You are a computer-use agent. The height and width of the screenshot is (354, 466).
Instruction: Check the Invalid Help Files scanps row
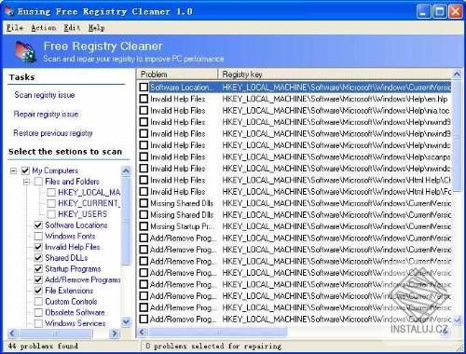tap(144, 157)
